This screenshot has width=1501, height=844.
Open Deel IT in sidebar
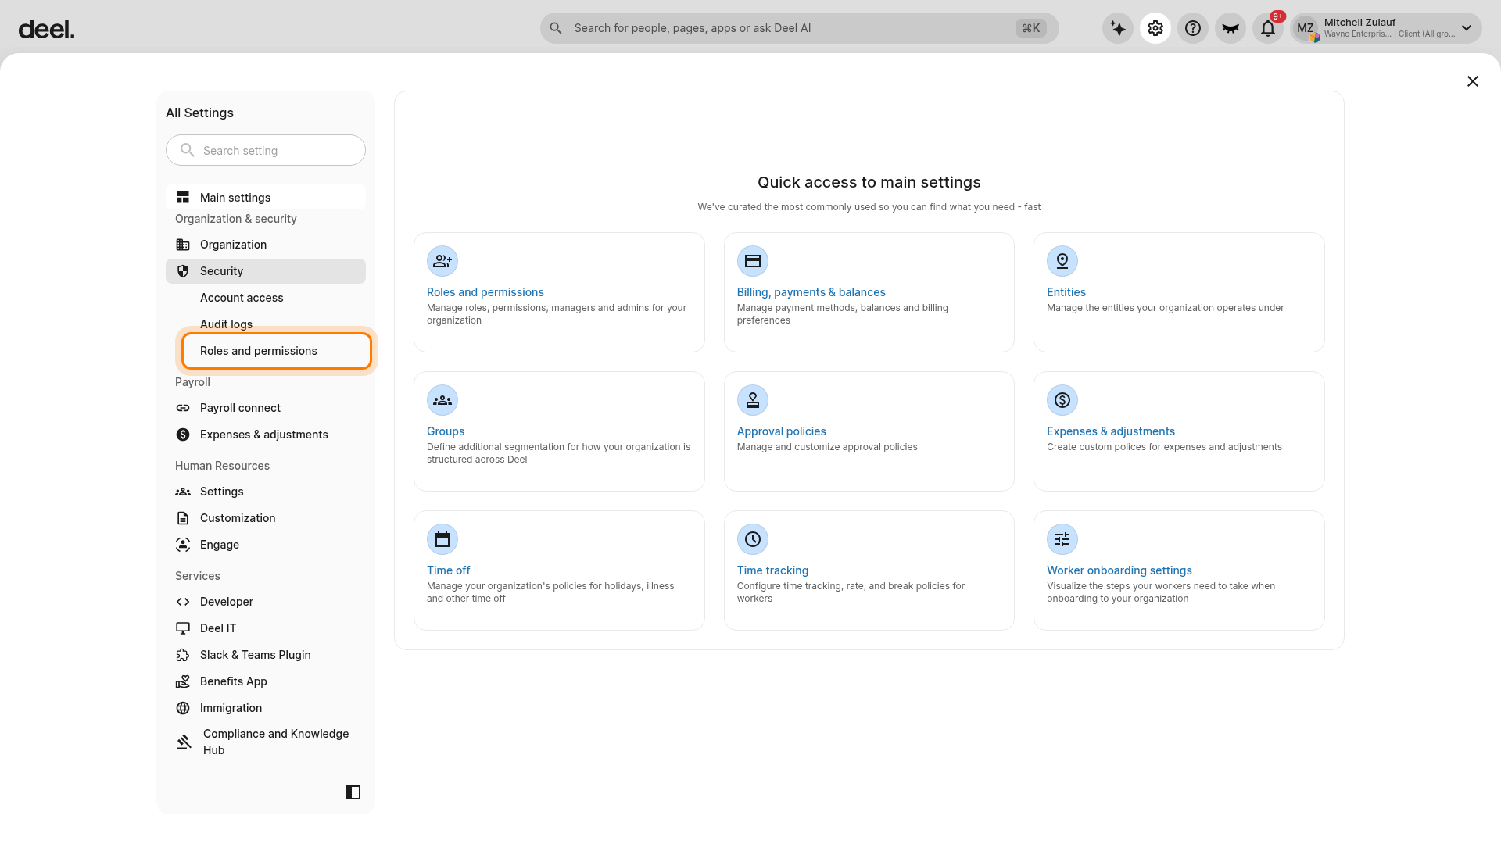coord(266,628)
